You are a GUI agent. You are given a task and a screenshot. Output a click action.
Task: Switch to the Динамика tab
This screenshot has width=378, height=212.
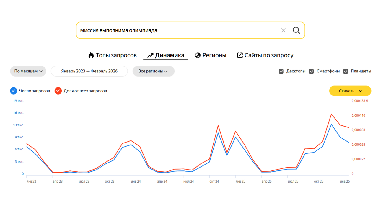pyautogui.click(x=165, y=55)
